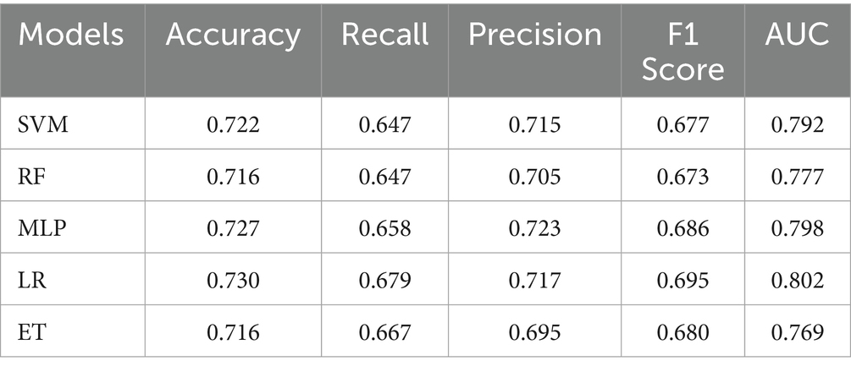Select the SVM row label
This screenshot has height=372, width=851.
tap(43, 125)
